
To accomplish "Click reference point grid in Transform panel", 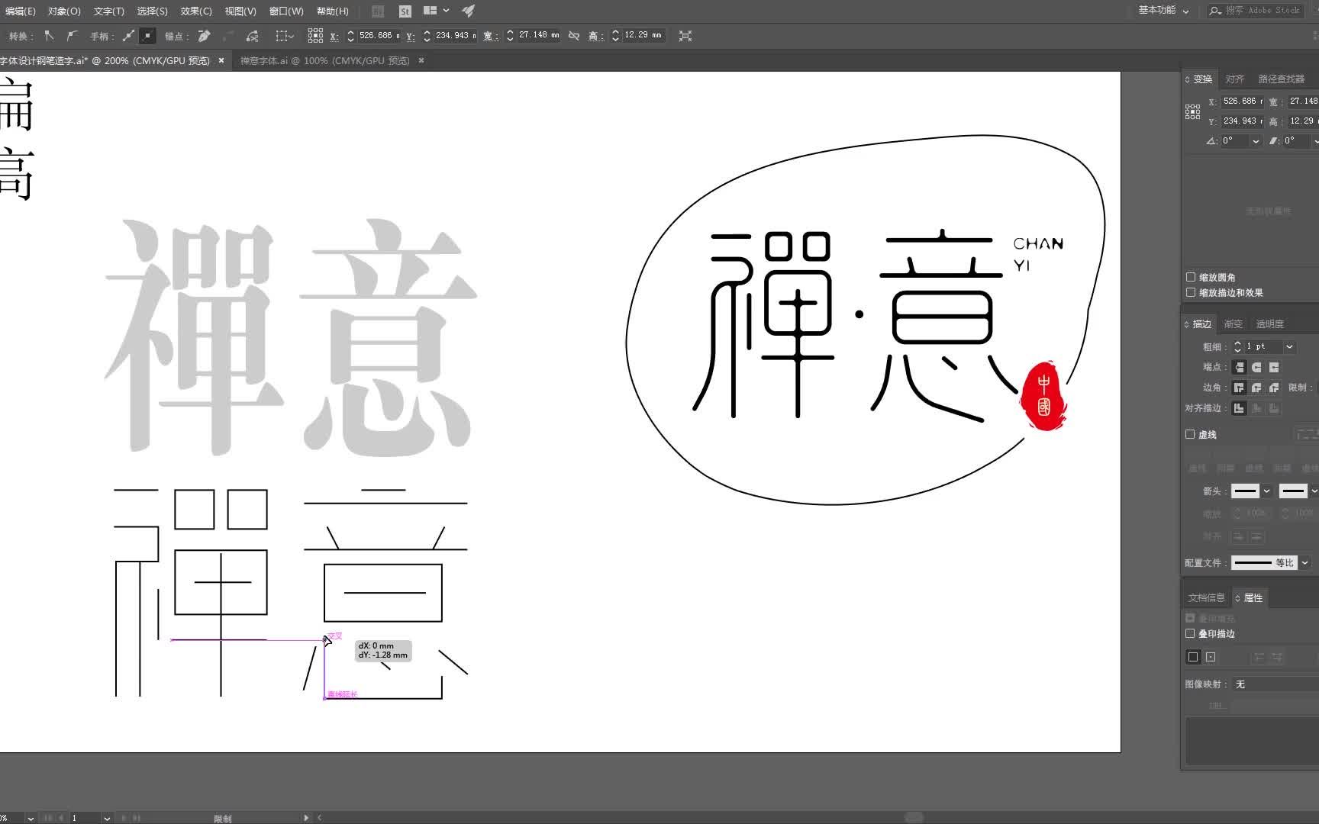I will point(1193,111).
